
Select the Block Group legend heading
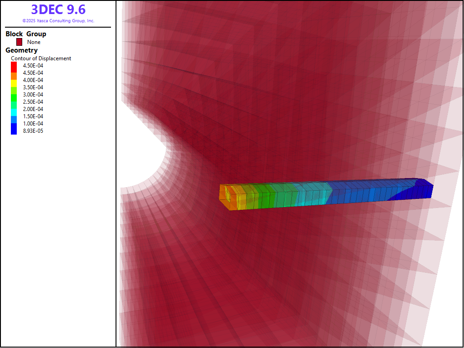[x=26, y=34]
